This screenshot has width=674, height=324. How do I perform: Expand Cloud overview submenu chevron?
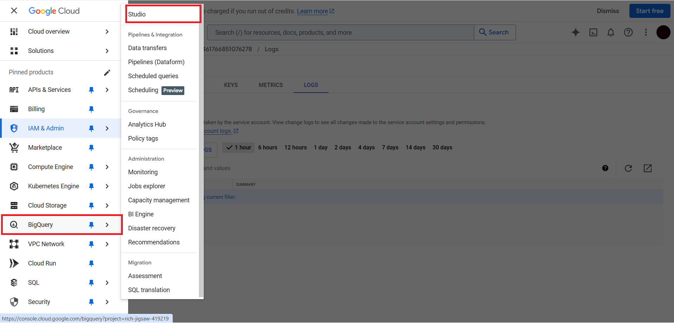pyautogui.click(x=107, y=32)
